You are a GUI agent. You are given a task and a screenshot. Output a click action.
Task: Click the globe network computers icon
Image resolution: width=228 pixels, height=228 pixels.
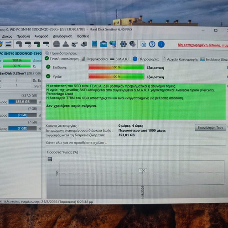click(113, 44)
